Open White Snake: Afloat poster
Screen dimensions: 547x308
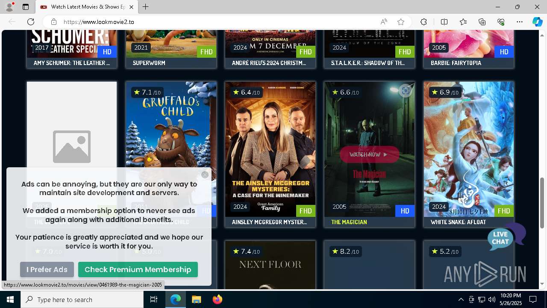click(x=469, y=149)
